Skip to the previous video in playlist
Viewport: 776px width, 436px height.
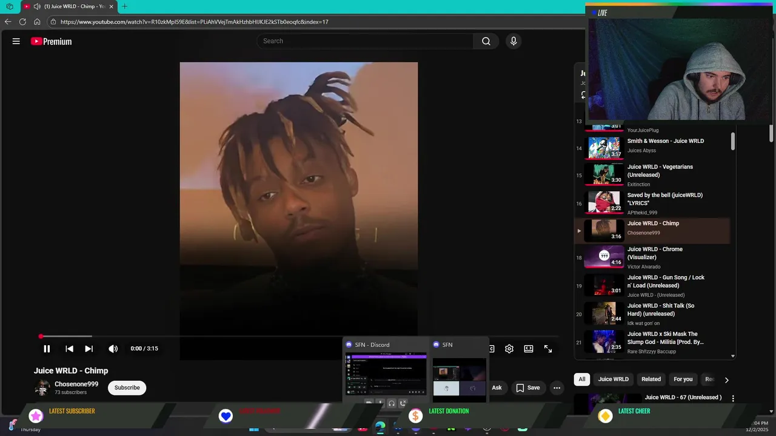click(x=69, y=349)
